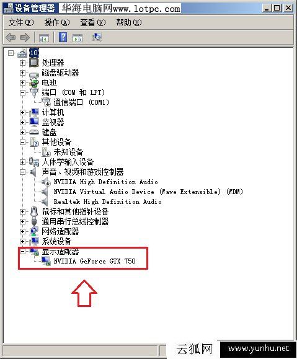Collapse the 声音、视频和游戏控制器 node
The height and width of the screenshot is (359, 297).
[x=22, y=172]
